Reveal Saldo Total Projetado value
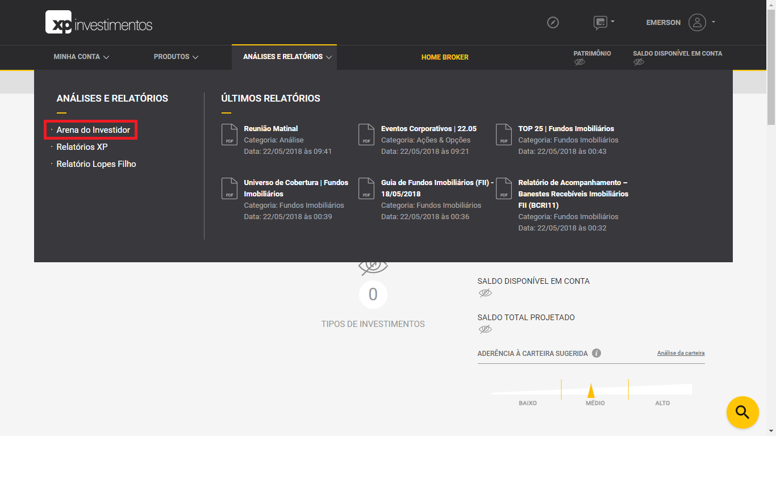 485,329
